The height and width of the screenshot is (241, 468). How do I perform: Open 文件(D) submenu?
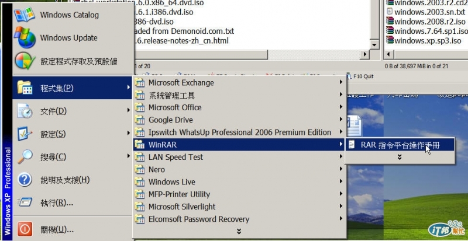coord(73,111)
